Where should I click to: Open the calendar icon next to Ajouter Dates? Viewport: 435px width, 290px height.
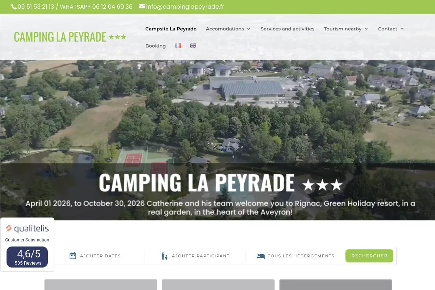pyautogui.click(x=73, y=256)
